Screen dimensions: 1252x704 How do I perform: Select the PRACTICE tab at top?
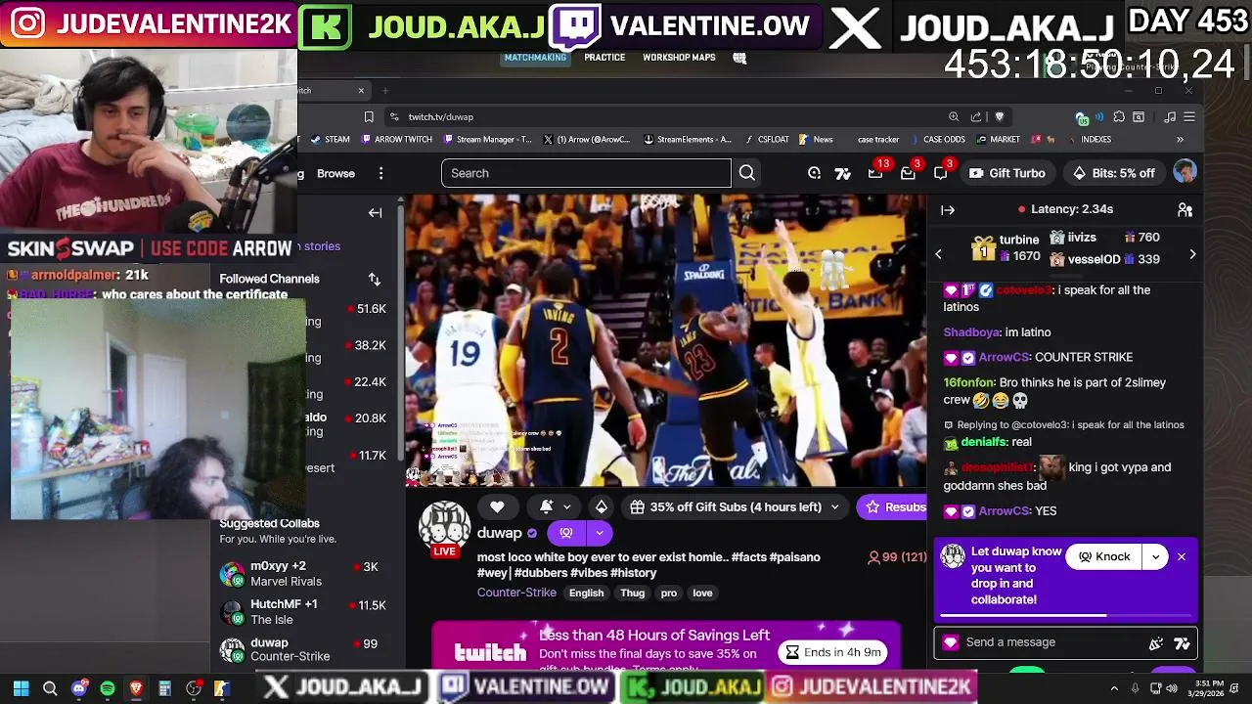point(604,58)
